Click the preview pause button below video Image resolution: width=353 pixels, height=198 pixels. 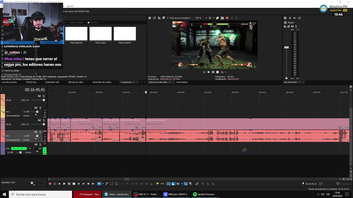click(x=213, y=72)
